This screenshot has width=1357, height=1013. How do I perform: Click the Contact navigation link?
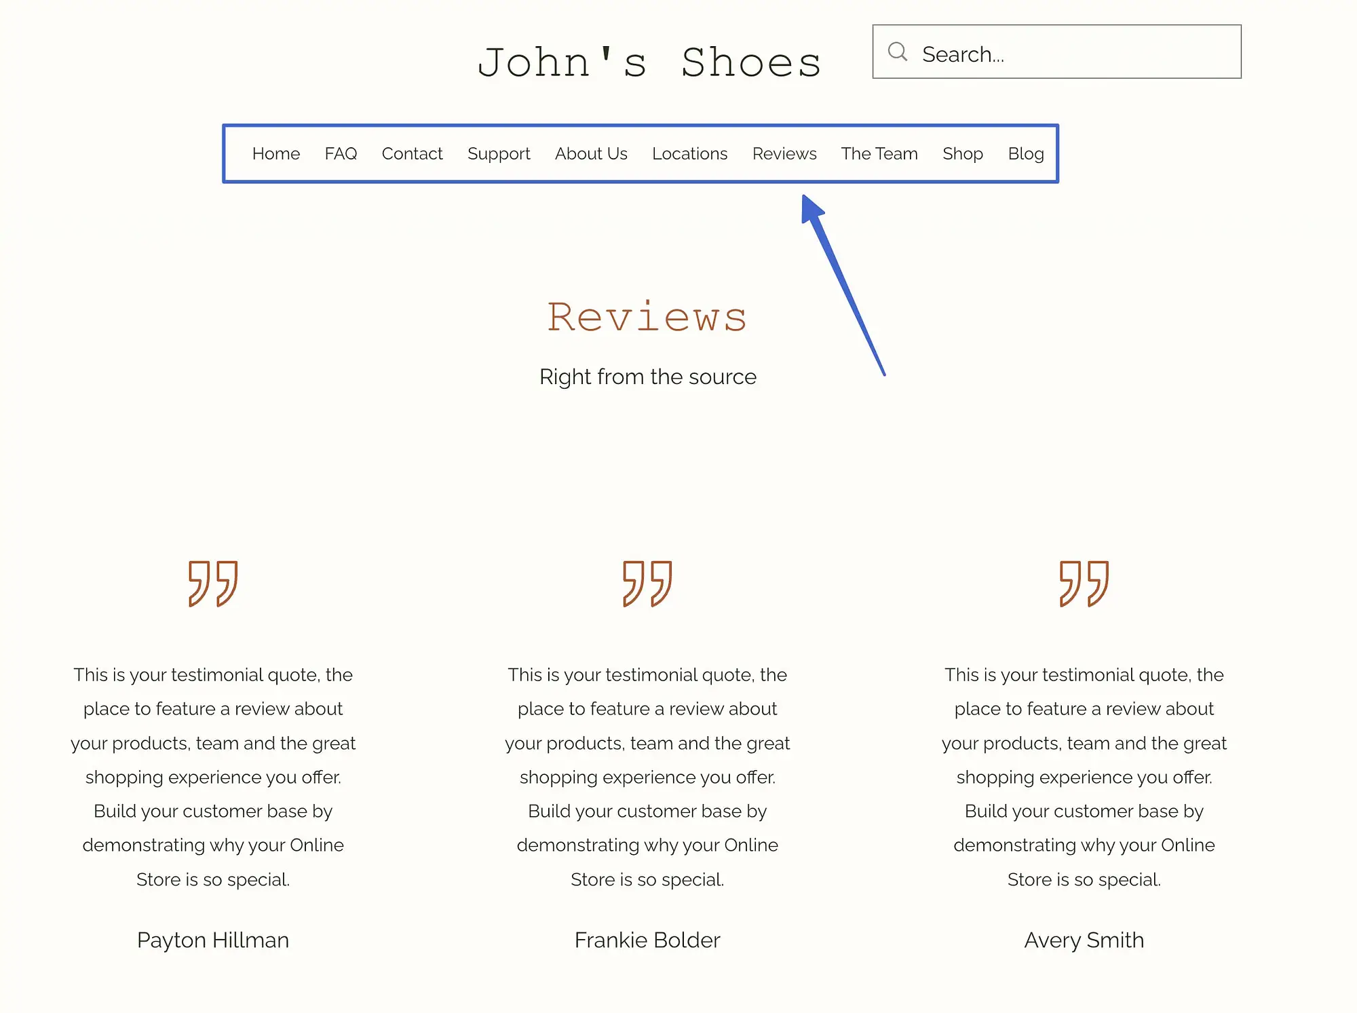(412, 152)
